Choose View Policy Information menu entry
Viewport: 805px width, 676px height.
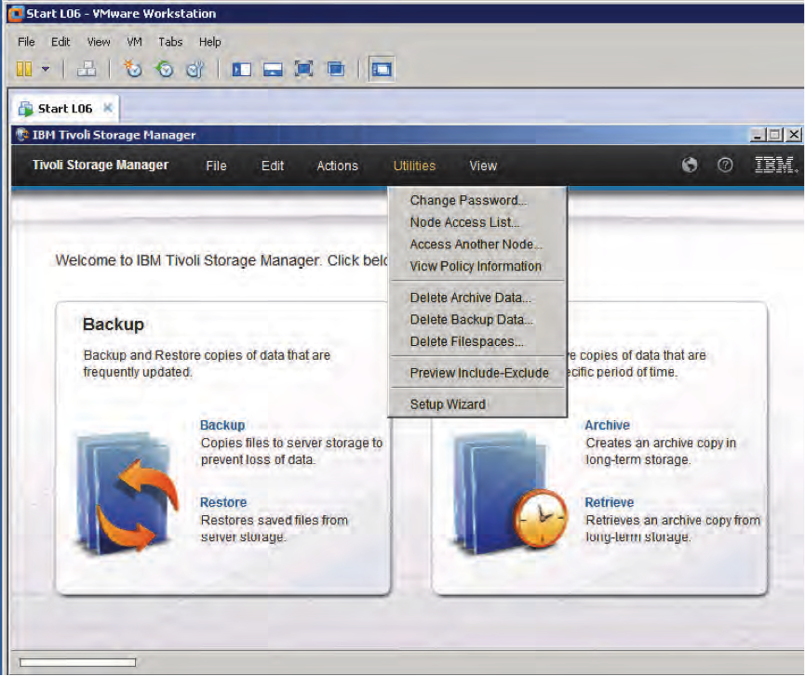477,266
